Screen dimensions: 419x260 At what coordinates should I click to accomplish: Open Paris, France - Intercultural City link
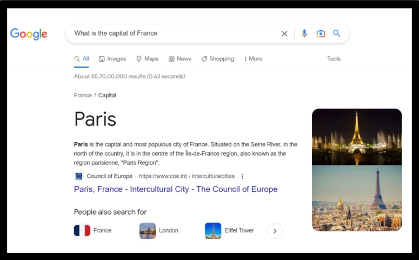(176, 189)
